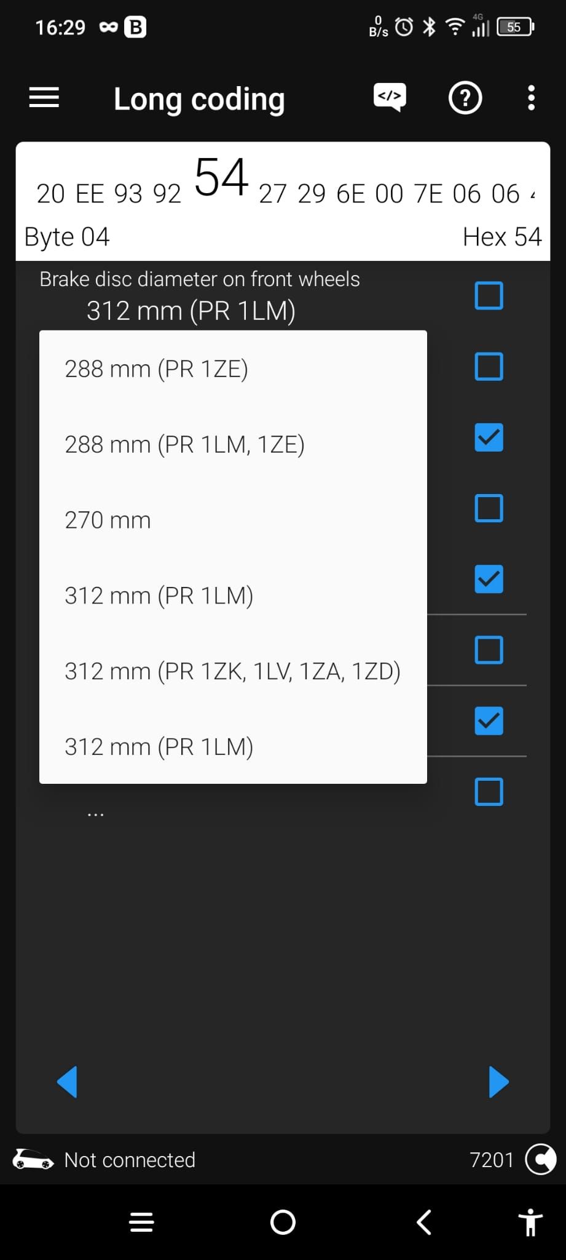Select byte 27 in the coding string
Viewport: 566px width, 1260px height.
[x=272, y=194]
